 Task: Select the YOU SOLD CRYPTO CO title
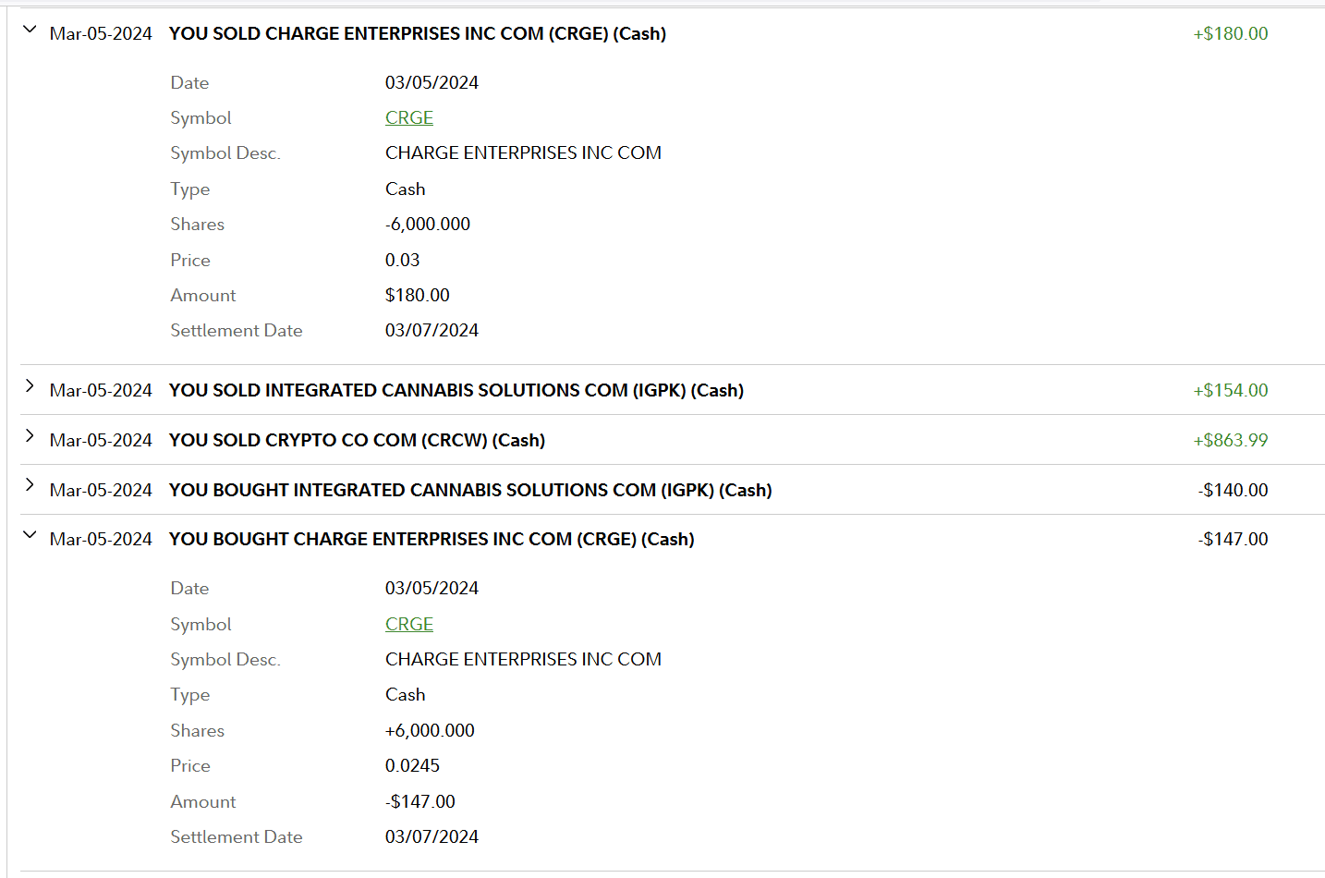point(357,441)
